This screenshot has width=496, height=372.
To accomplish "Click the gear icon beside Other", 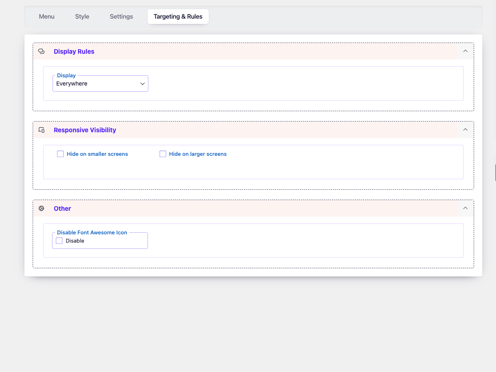I will [x=41, y=208].
